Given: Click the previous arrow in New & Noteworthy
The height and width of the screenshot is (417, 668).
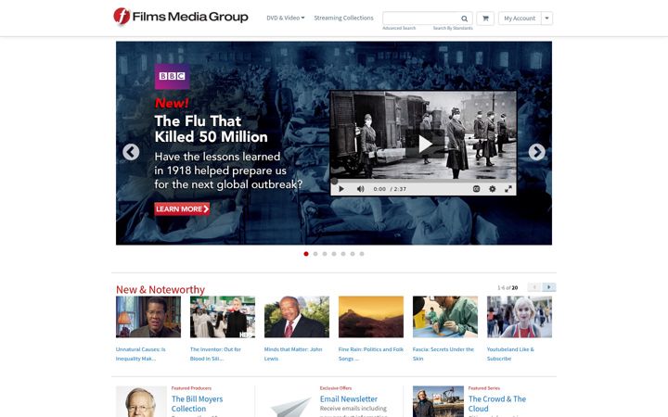Looking at the screenshot, I should tap(534, 287).
